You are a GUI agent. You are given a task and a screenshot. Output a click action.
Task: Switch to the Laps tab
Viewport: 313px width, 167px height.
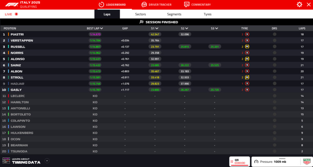[x=107, y=14]
